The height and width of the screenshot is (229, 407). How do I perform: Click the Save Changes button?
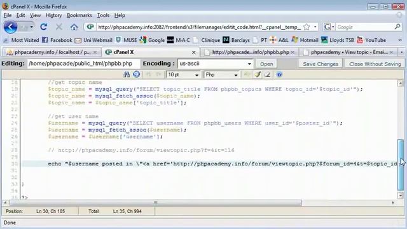[321, 64]
